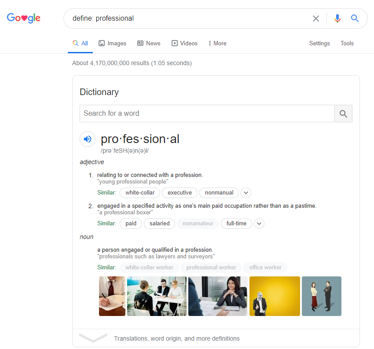Click the magnifier button in the Dictionary panel
The image size is (374, 349).
343,114
